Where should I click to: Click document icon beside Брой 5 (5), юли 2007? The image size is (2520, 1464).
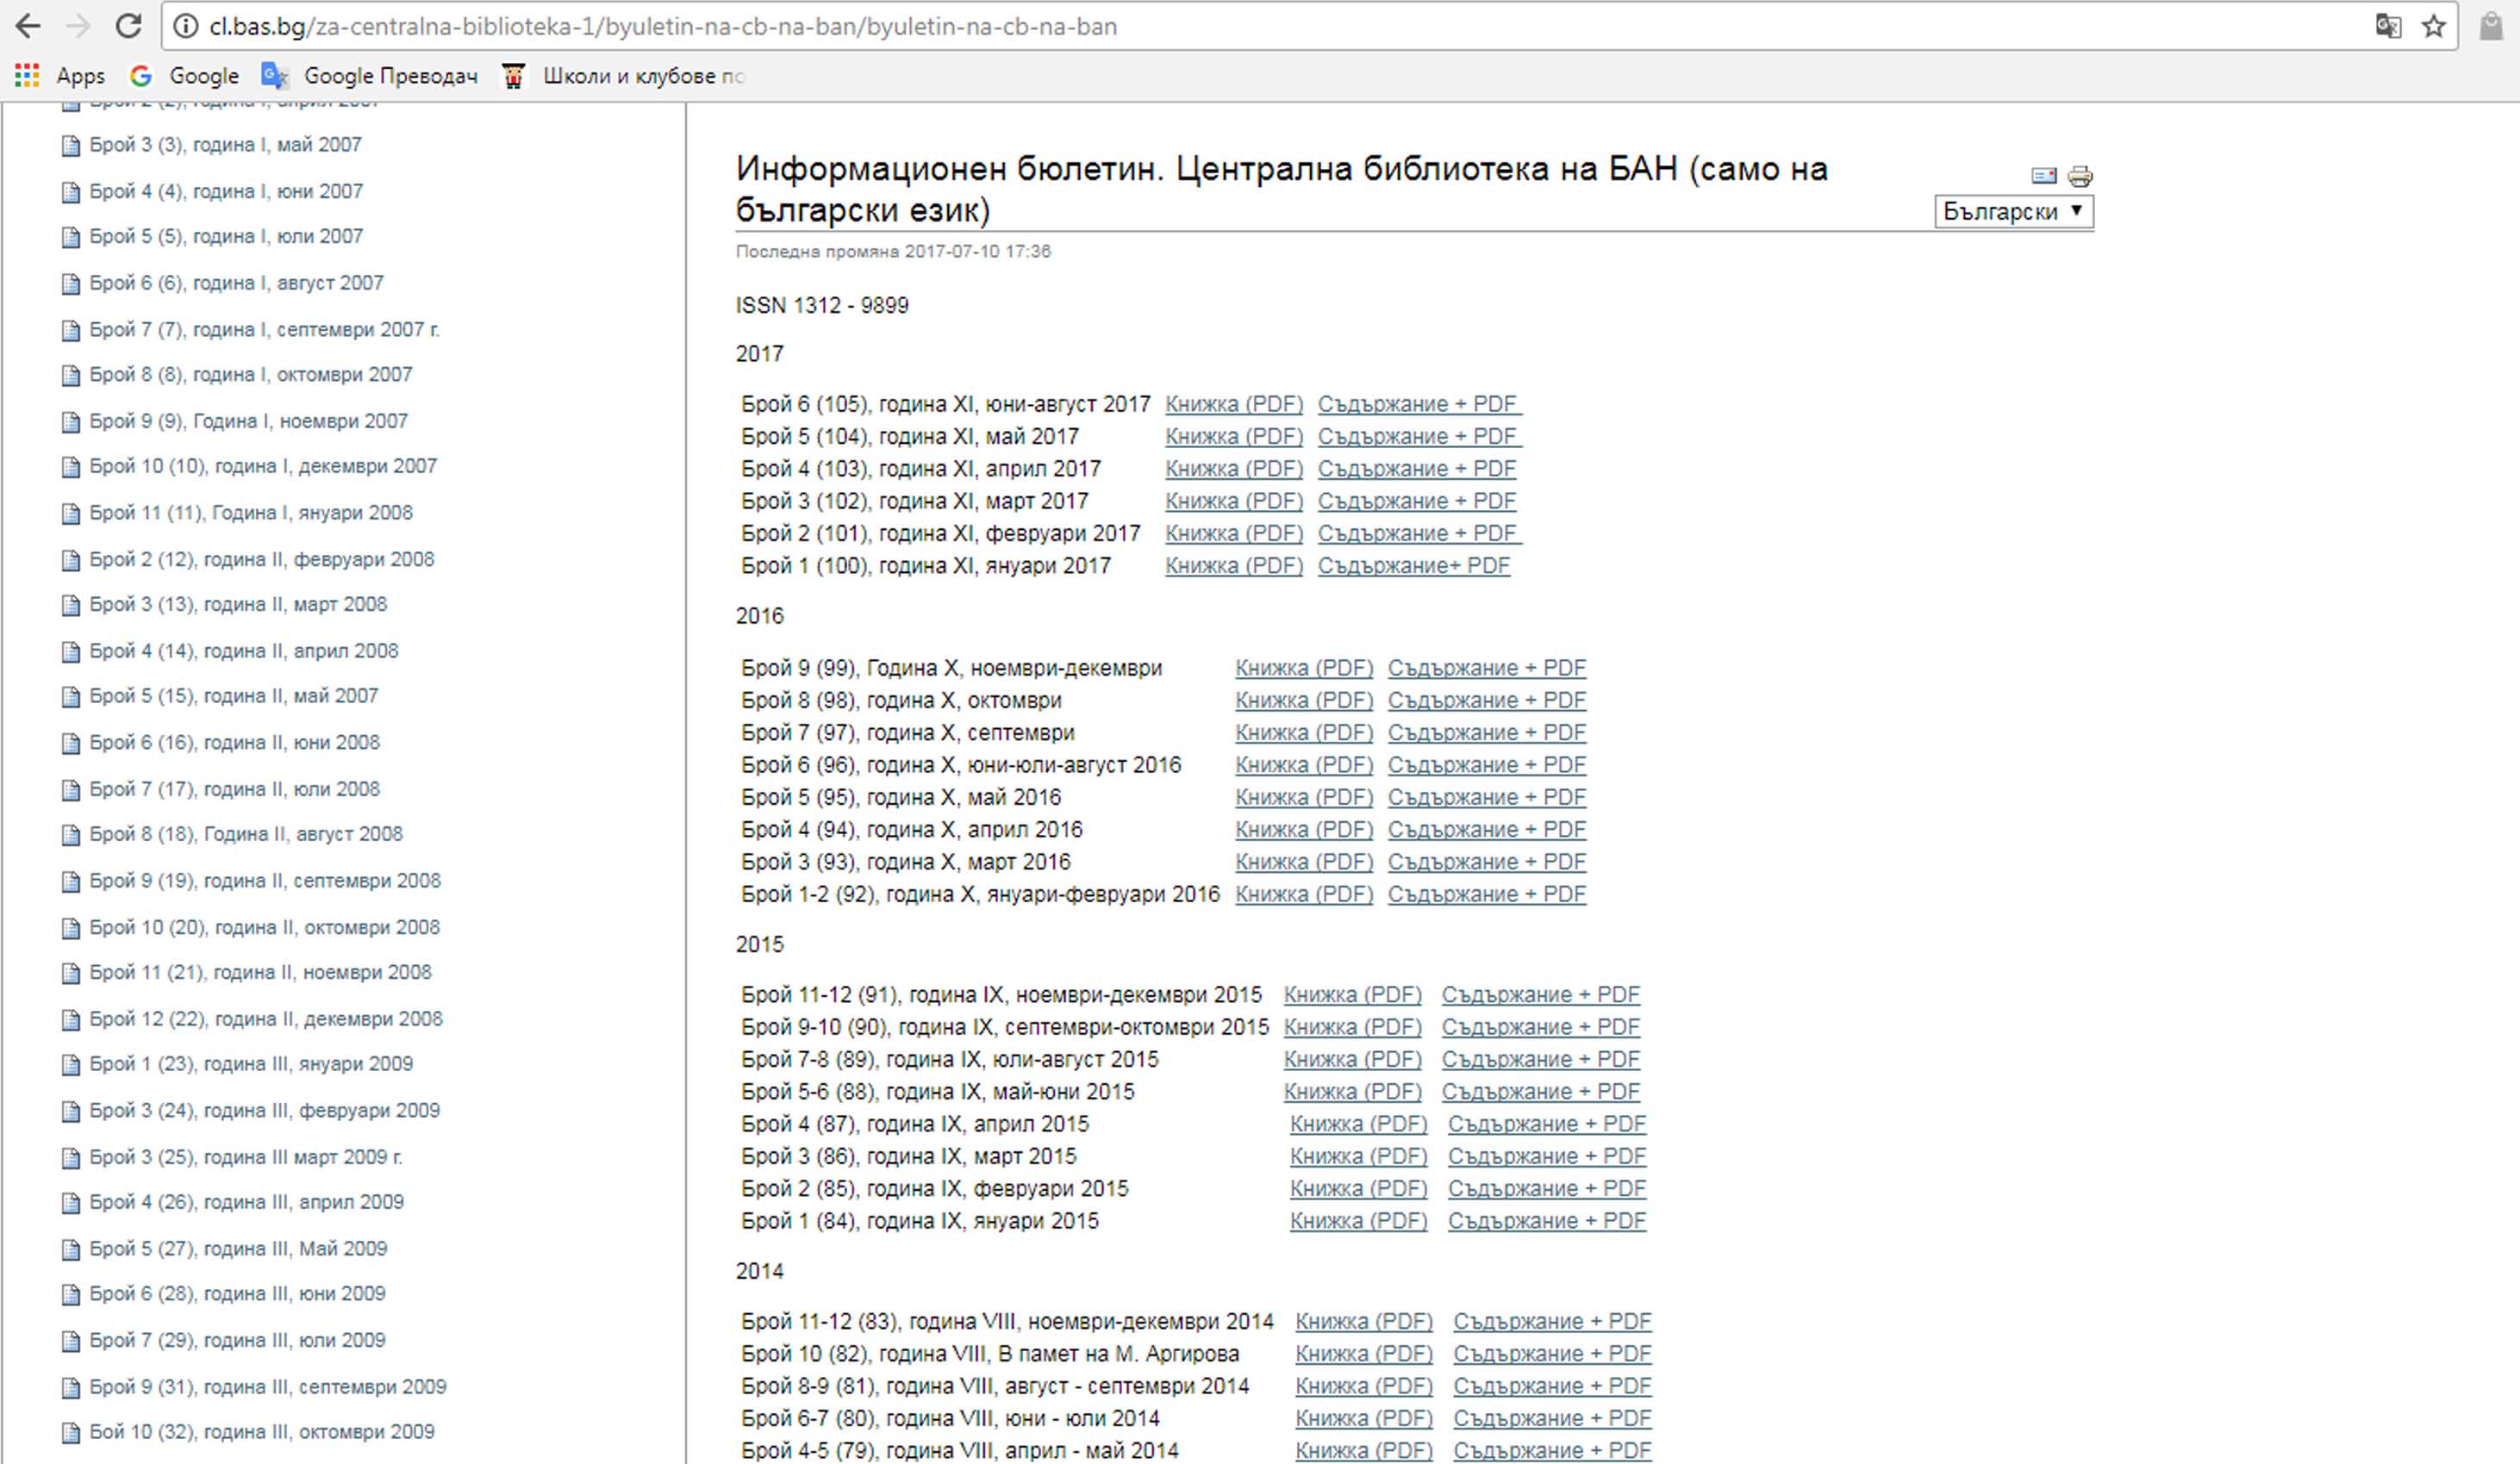[x=71, y=238]
